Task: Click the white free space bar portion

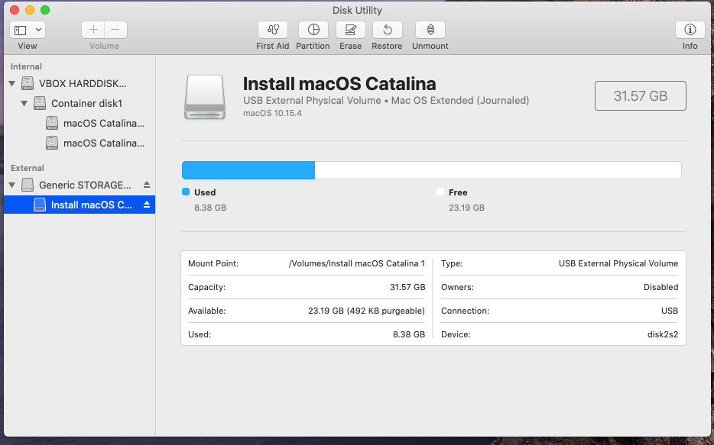Action: 498,170
